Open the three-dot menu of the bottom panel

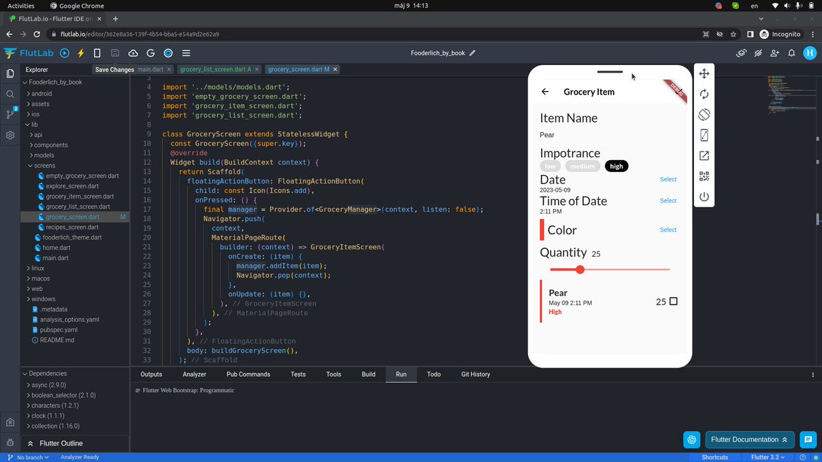(813, 374)
